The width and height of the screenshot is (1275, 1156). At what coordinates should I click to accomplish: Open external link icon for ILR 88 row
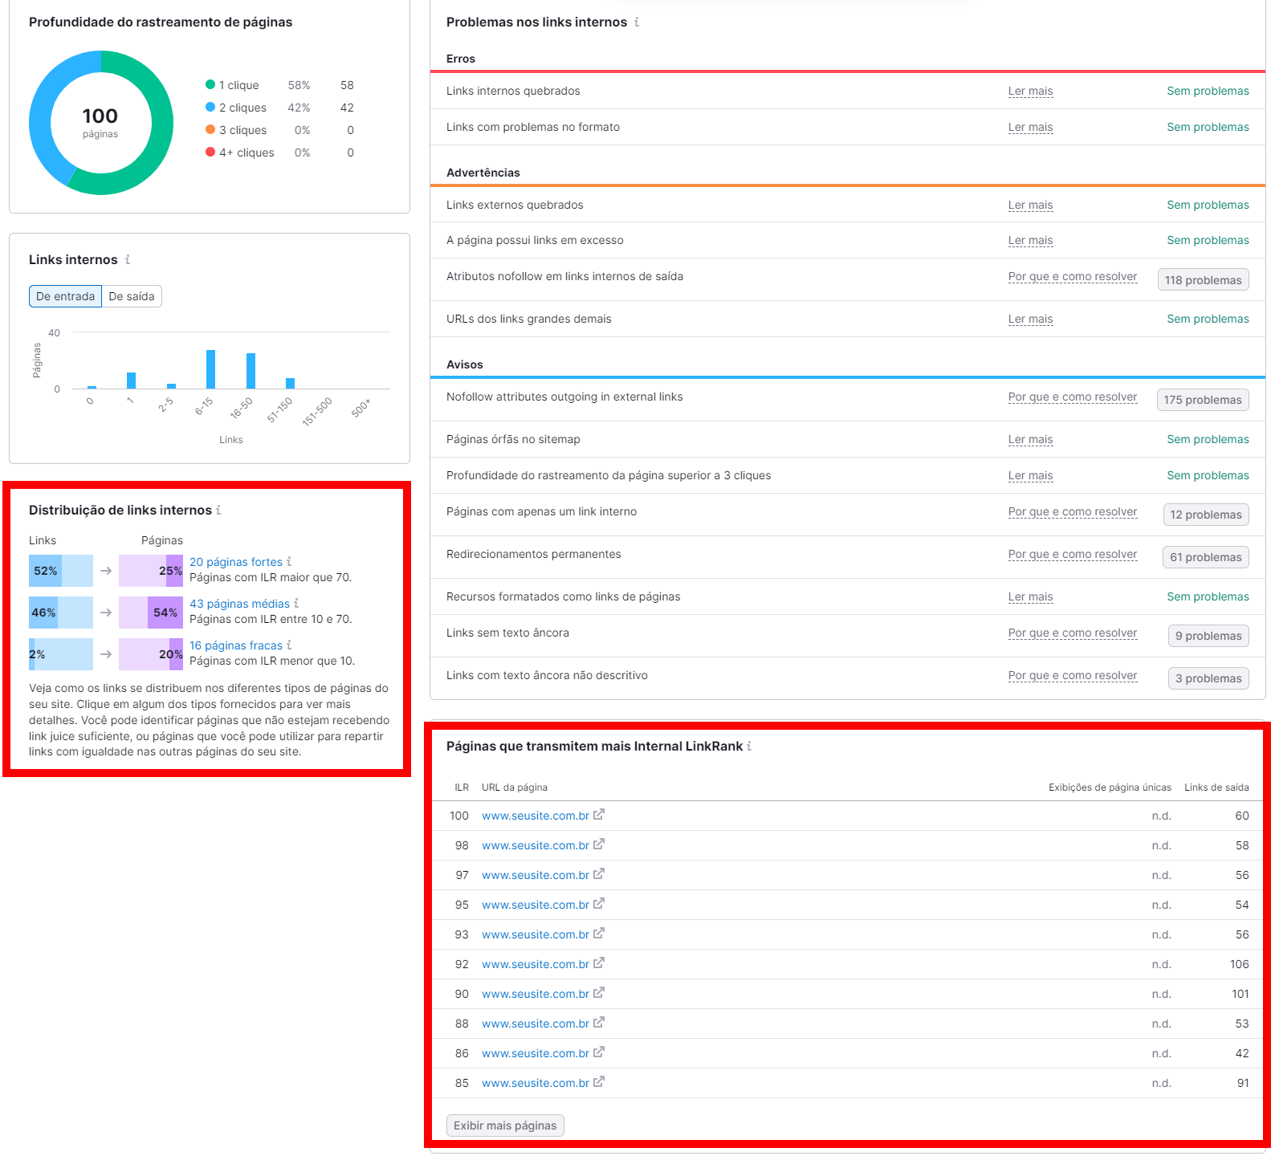coord(599,1023)
